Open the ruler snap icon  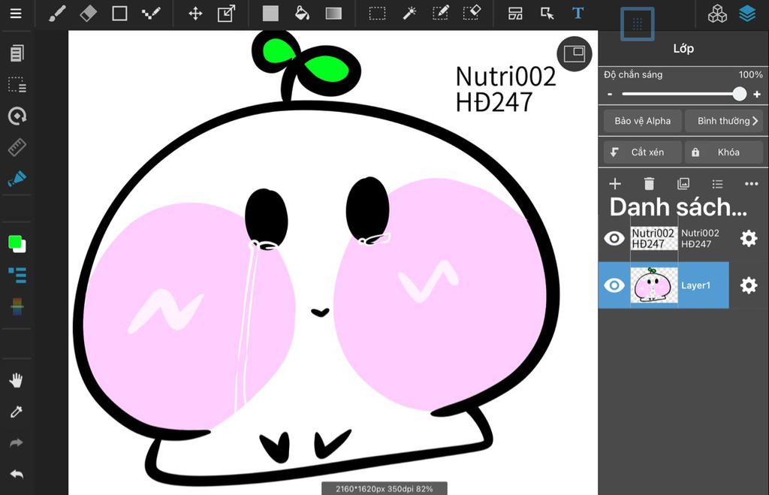[17, 146]
